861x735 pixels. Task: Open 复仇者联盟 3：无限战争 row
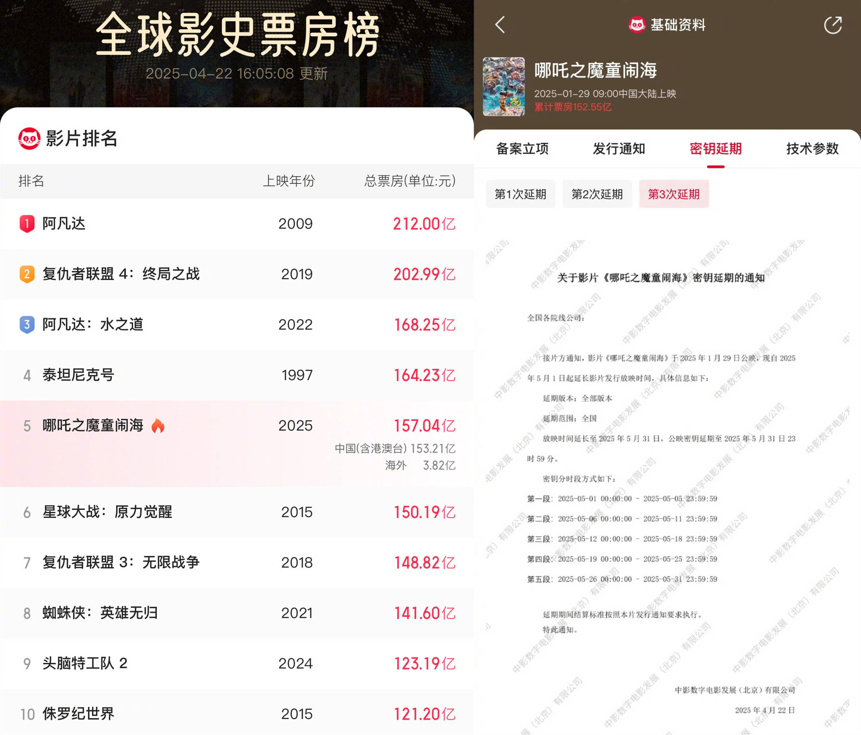pyautogui.click(x=237, y=563)
